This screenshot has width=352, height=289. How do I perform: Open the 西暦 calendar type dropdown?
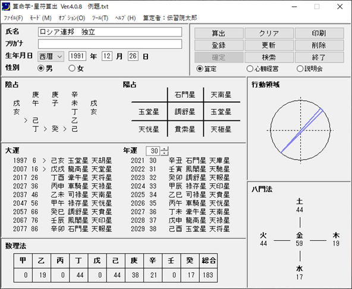coord(51,56)
